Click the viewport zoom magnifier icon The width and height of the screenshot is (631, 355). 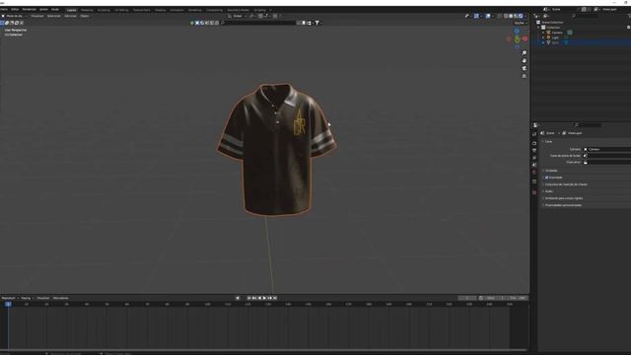[524, 53]
